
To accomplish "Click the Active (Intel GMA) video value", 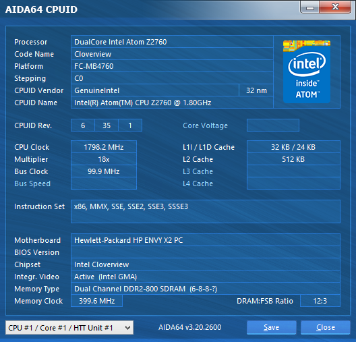I will click(206, 277).
